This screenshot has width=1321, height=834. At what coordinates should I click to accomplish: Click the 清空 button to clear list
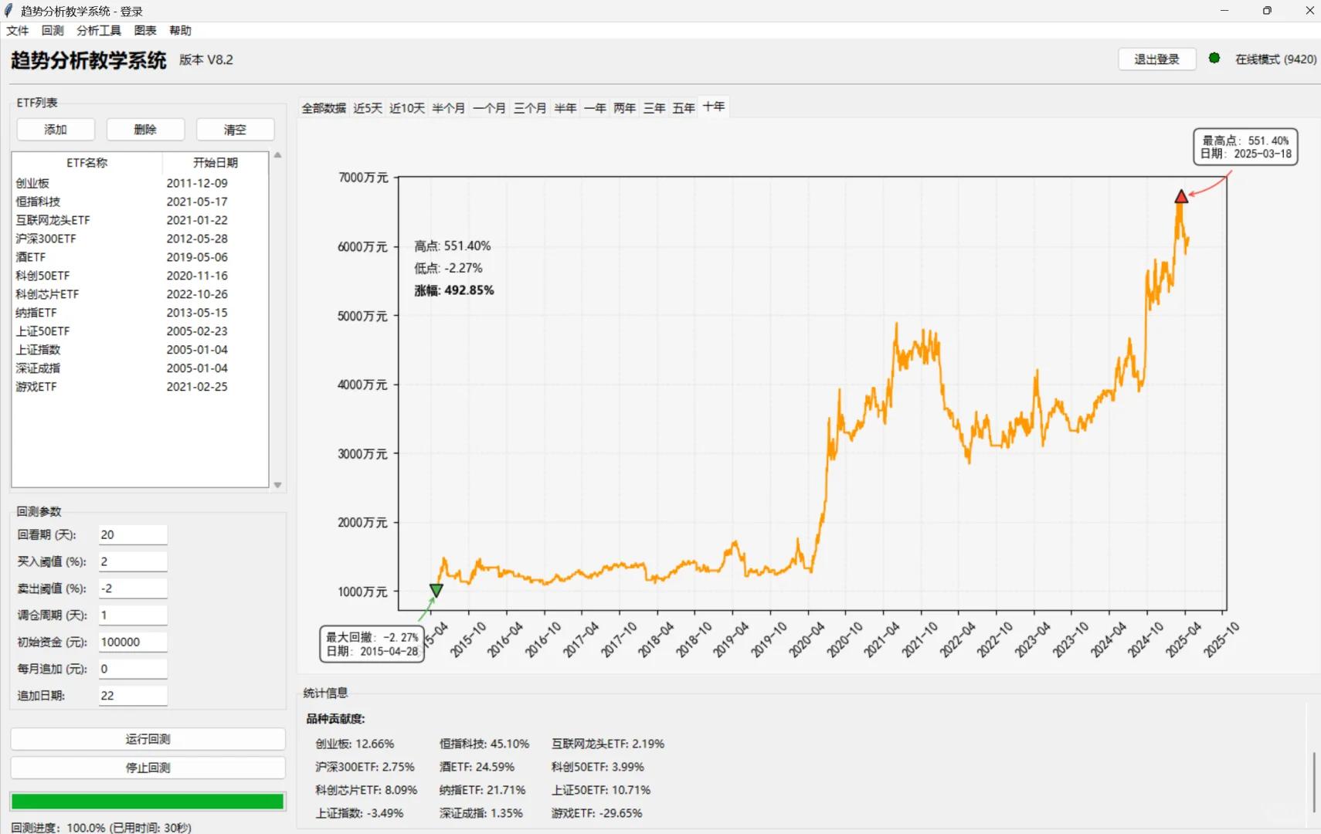[x=235, y=130]
